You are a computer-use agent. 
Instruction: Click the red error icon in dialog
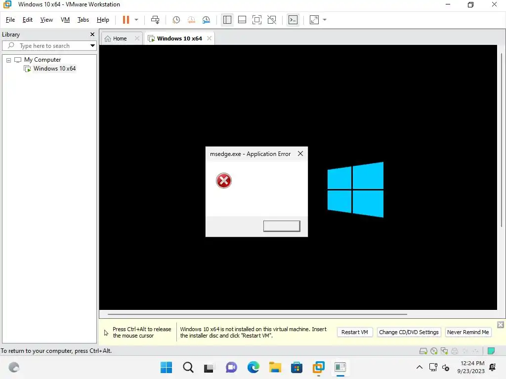point(224,181)
